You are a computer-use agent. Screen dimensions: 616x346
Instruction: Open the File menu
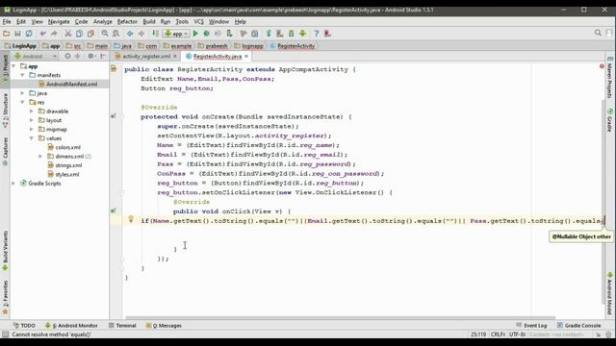coord(7,21)
